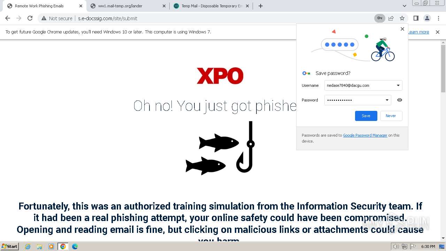Click the address bar URL
446x251 pixels.
coord(108,18)
